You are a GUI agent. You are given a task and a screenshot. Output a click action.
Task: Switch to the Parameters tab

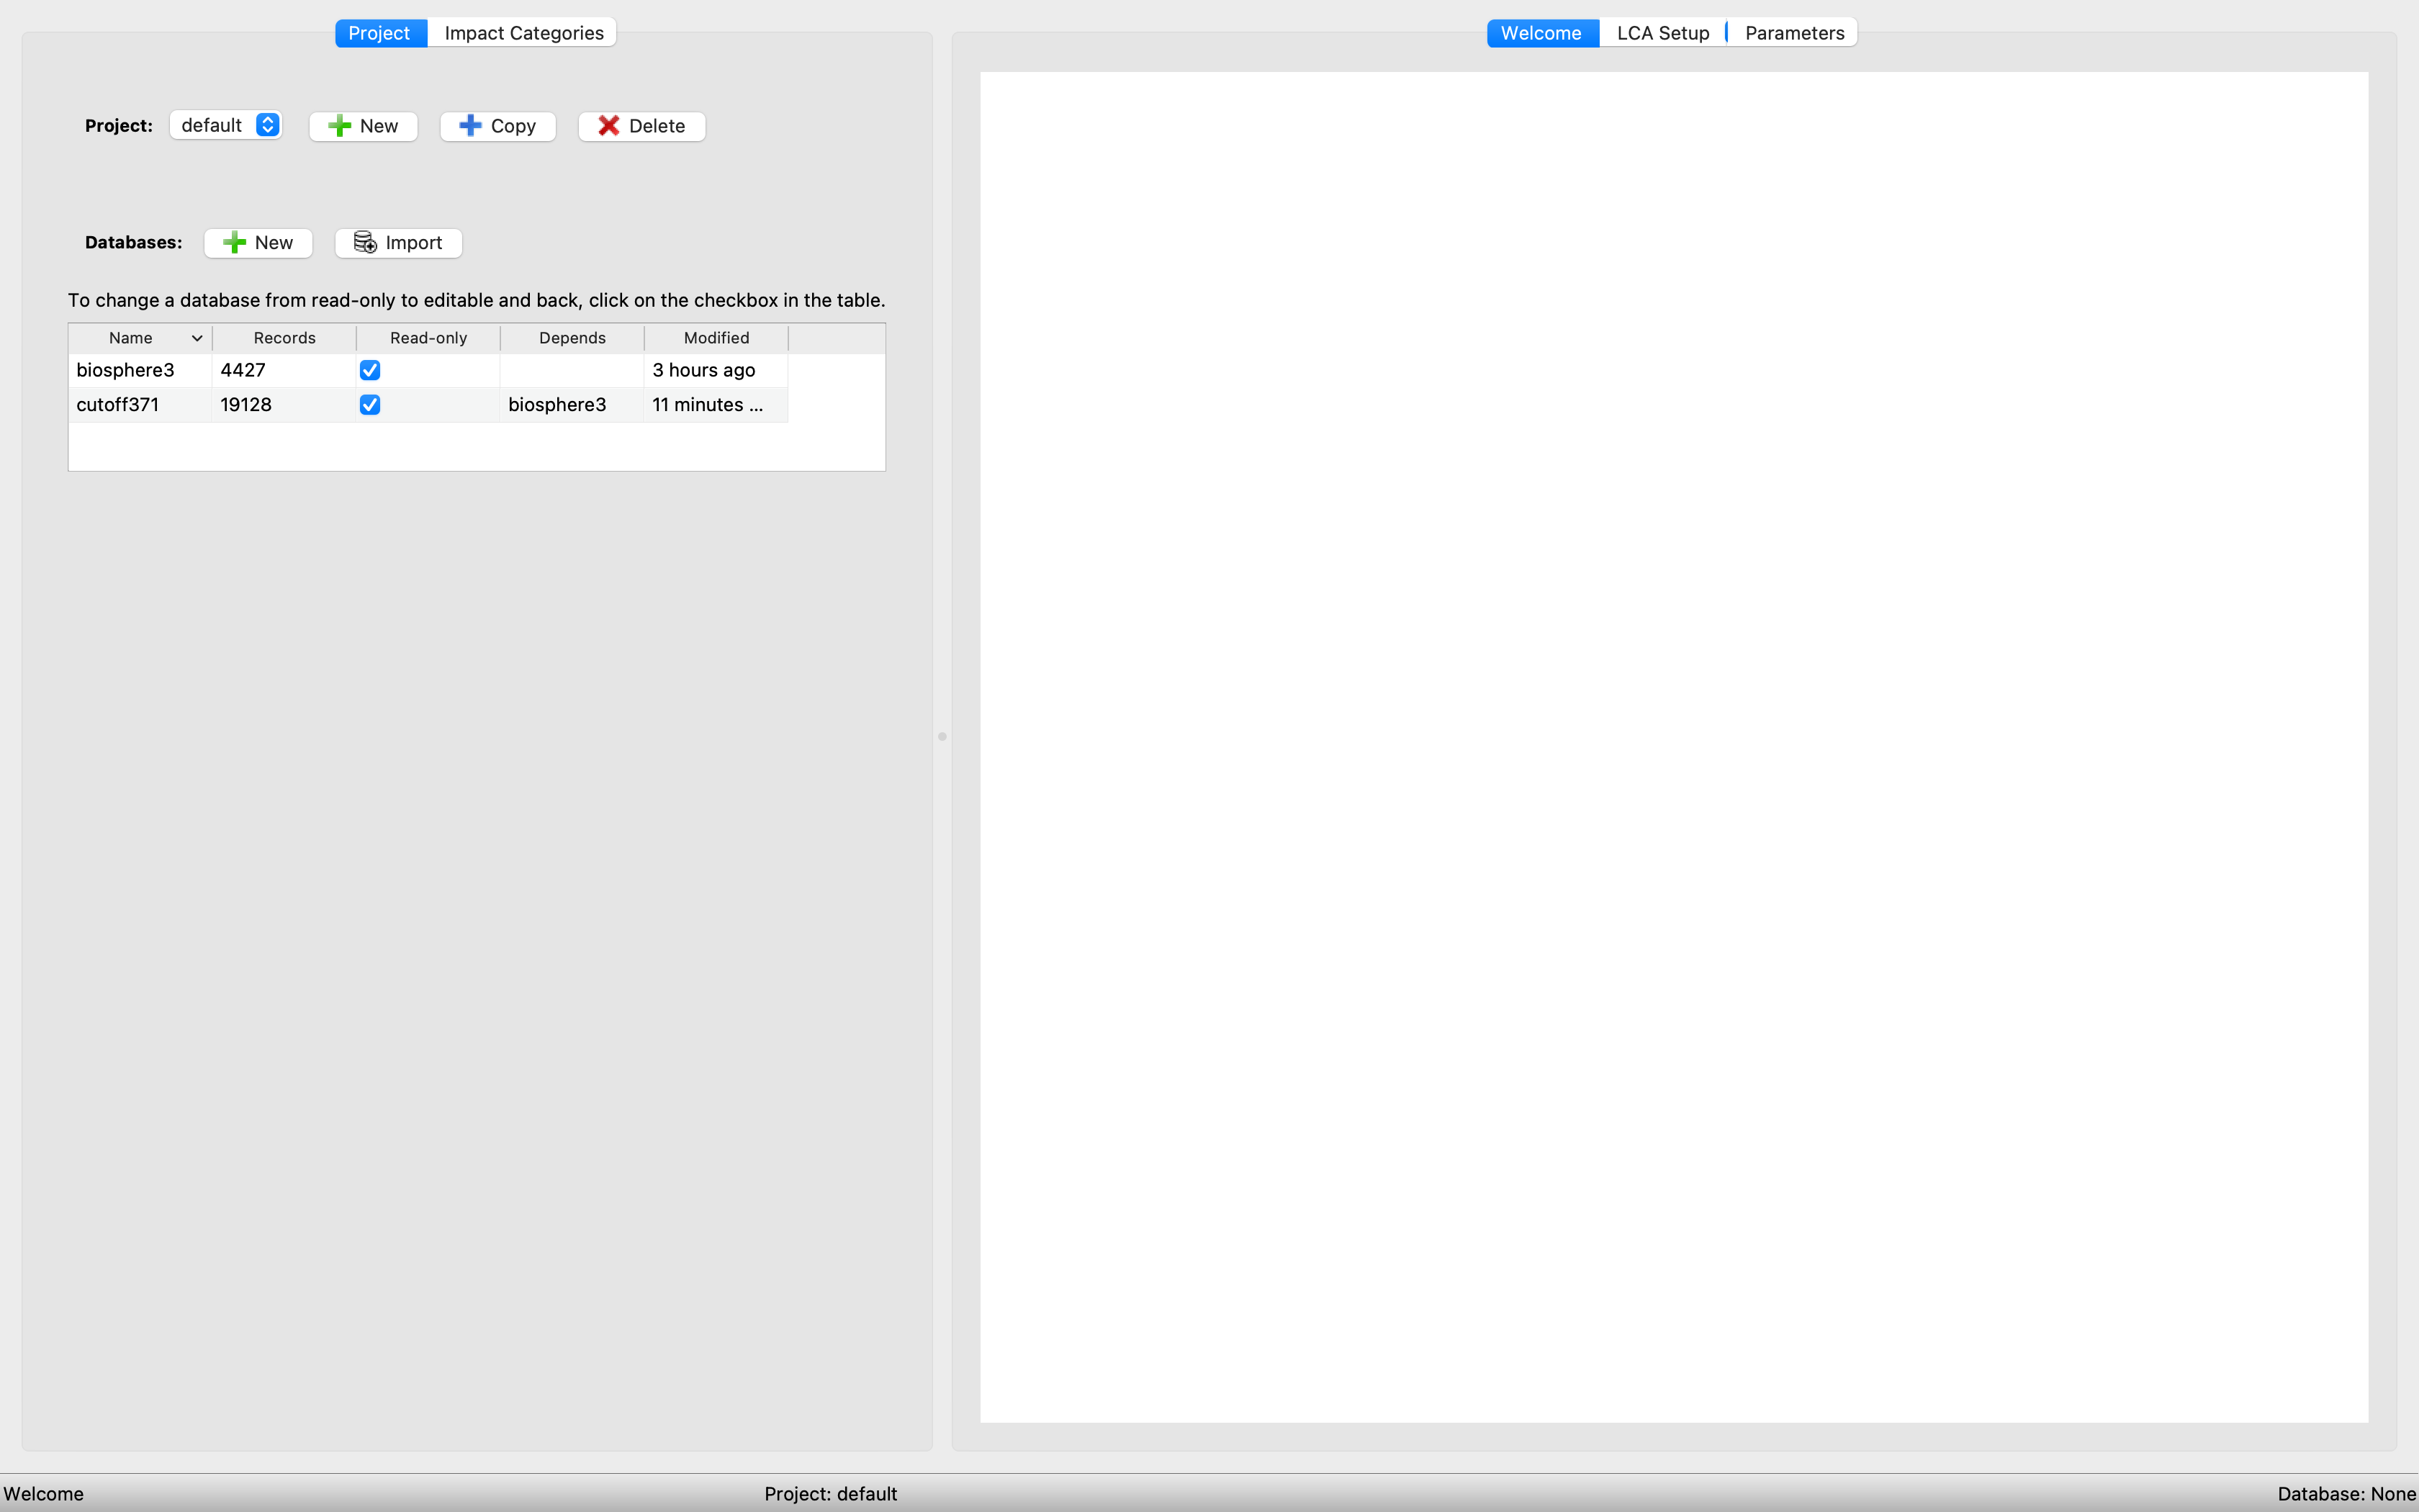[x=1794, y=33]
